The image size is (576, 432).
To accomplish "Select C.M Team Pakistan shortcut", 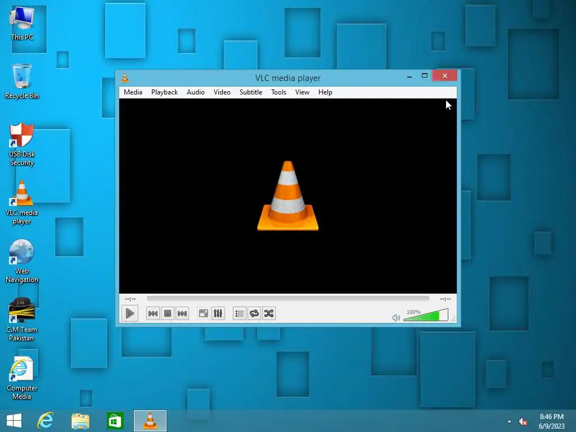I will coord(22,319).
